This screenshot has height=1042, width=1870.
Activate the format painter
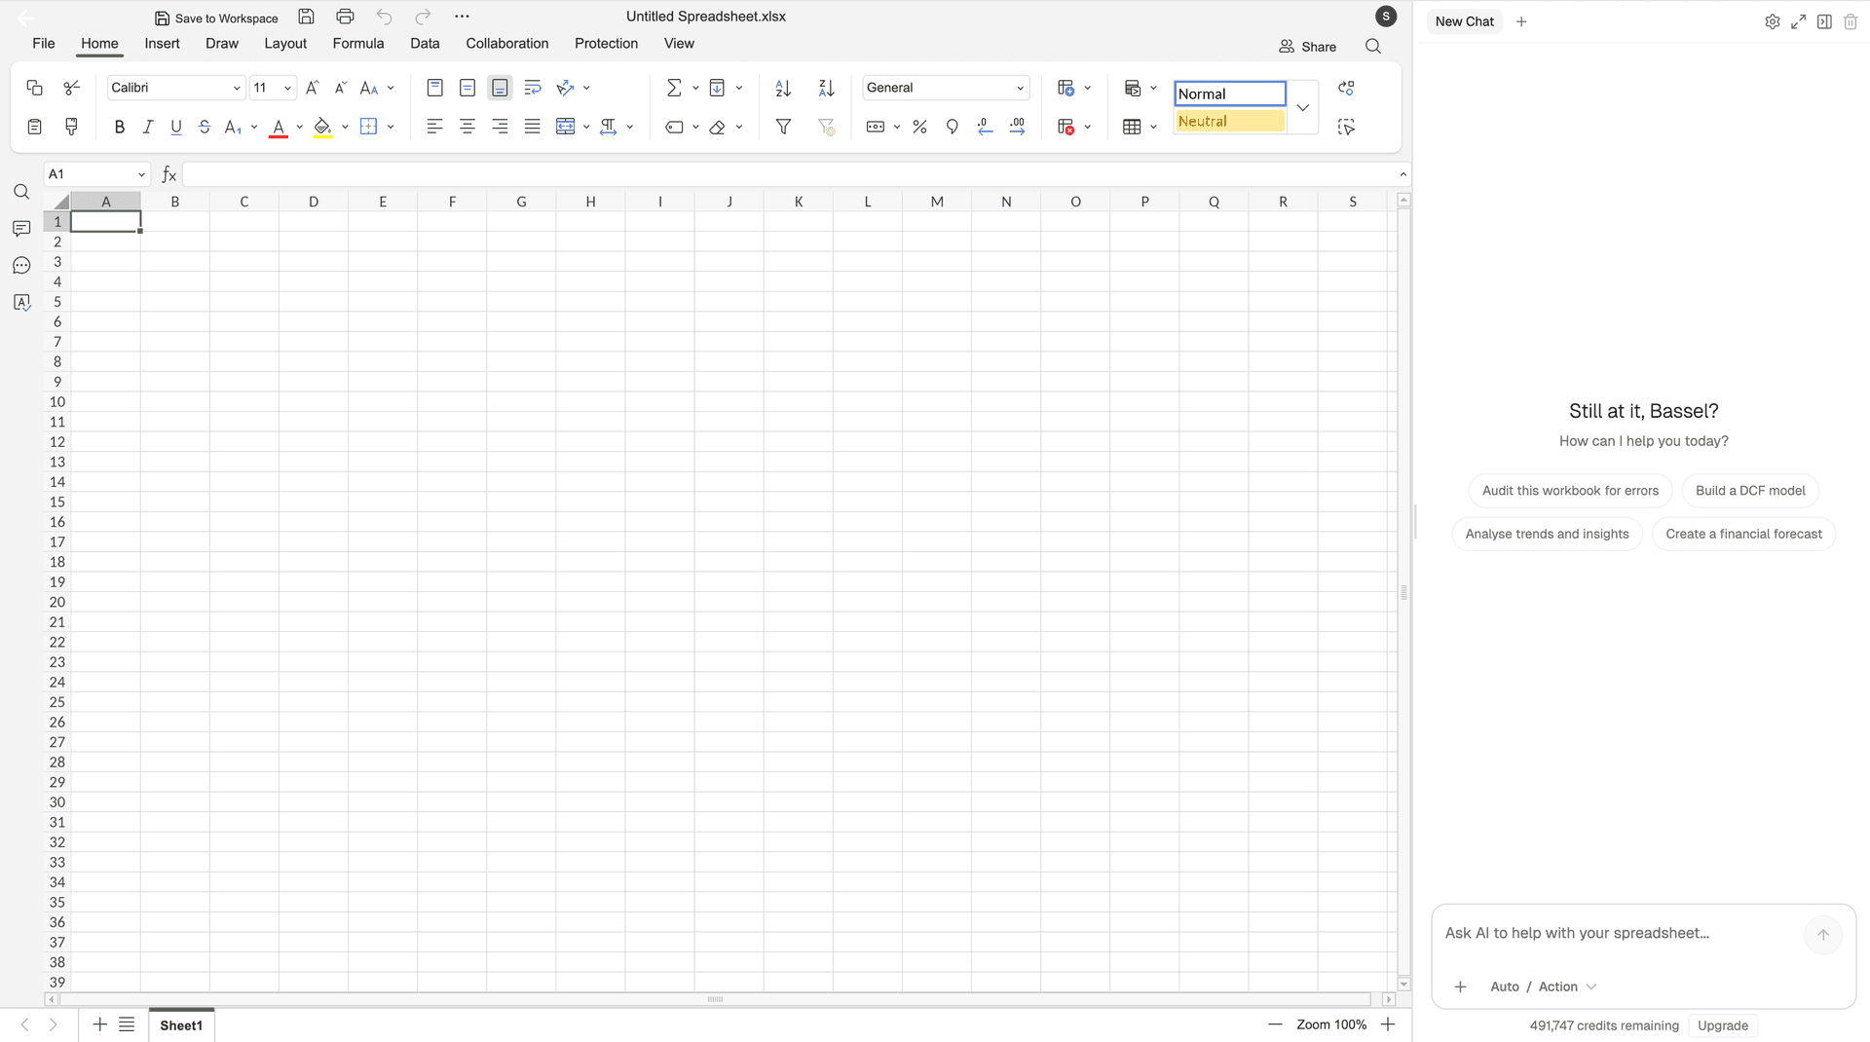70,127
